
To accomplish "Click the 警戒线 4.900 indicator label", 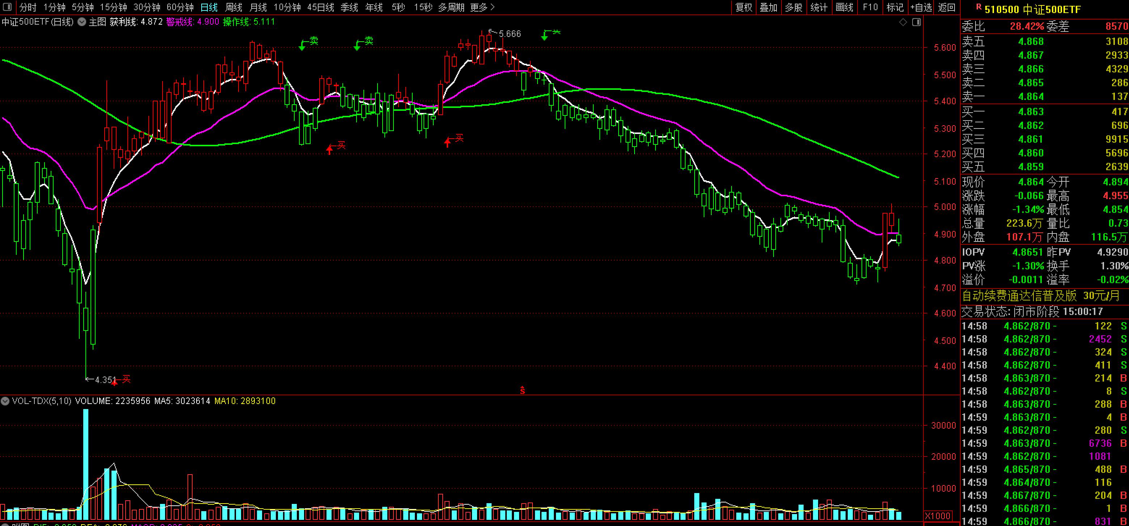I will [x=193, y=22].
